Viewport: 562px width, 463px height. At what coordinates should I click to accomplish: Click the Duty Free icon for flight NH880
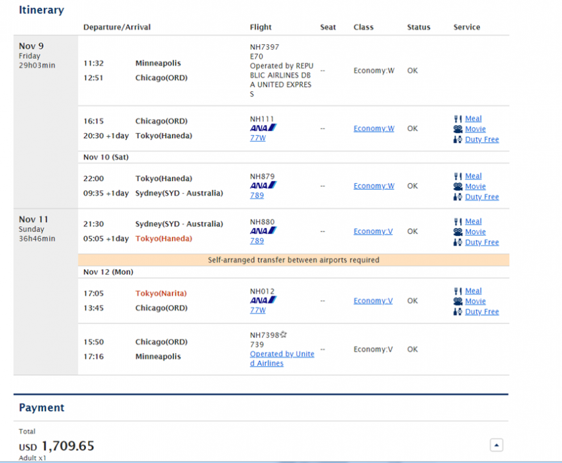click(x=458, y=243)
